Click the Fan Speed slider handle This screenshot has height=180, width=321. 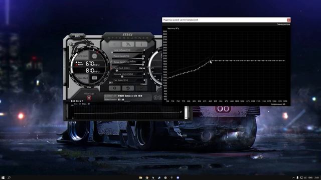coord(112,82)
